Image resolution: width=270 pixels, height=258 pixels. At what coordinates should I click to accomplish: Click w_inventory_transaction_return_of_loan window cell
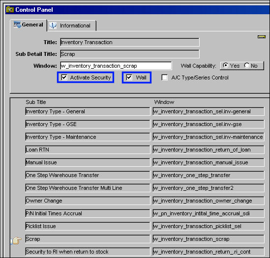point(209,150)
